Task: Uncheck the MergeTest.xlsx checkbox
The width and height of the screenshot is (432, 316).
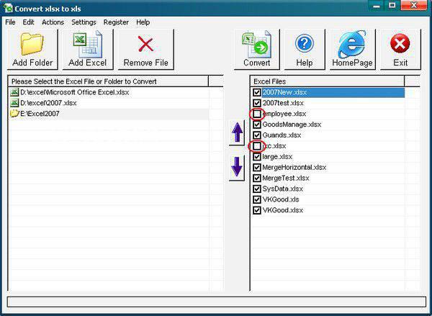Action: 257,179
